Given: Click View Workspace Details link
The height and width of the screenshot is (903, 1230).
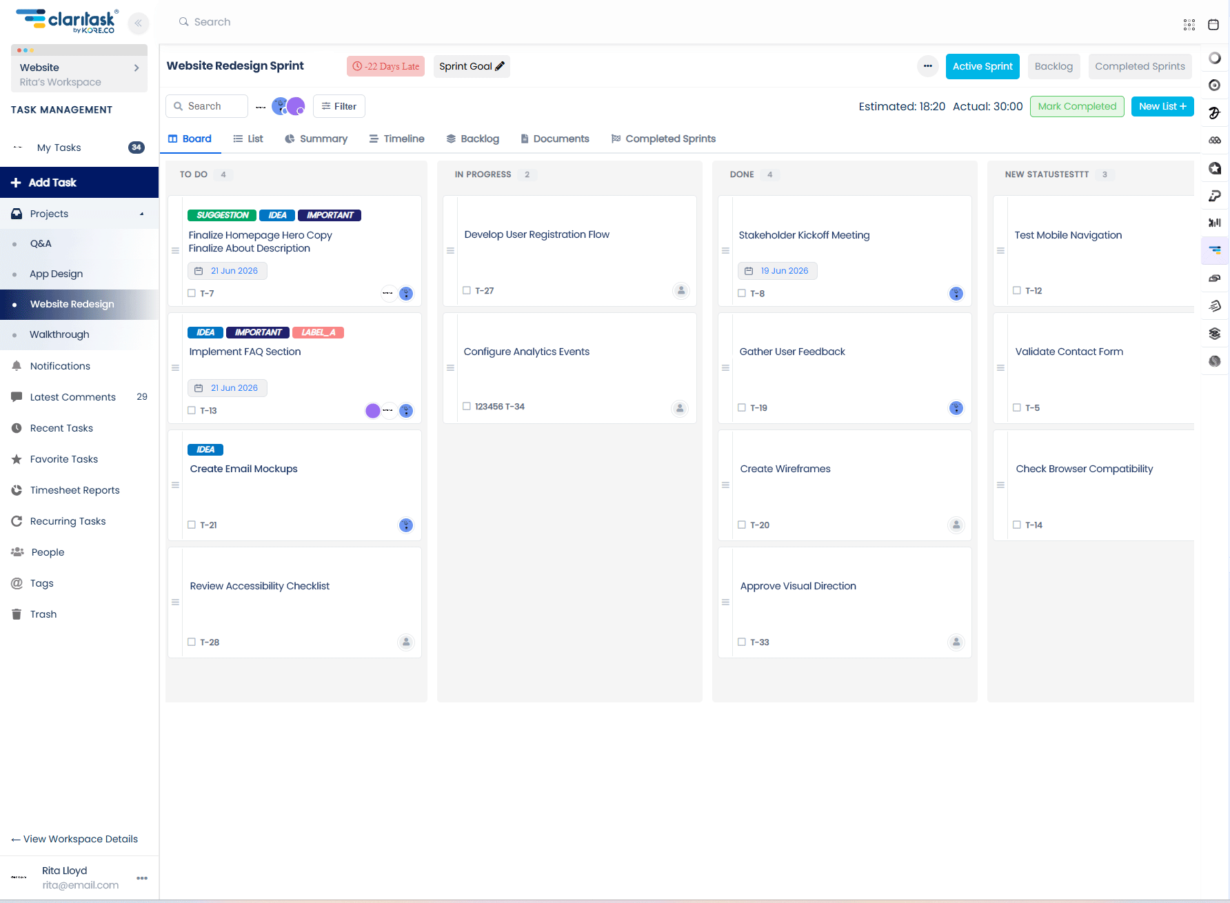Looking at the screenshot, I should pos(74,839).
